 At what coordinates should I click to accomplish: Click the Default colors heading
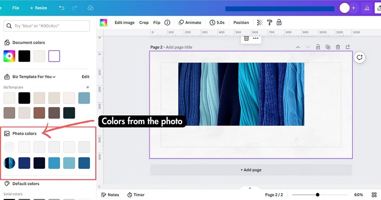26,183
